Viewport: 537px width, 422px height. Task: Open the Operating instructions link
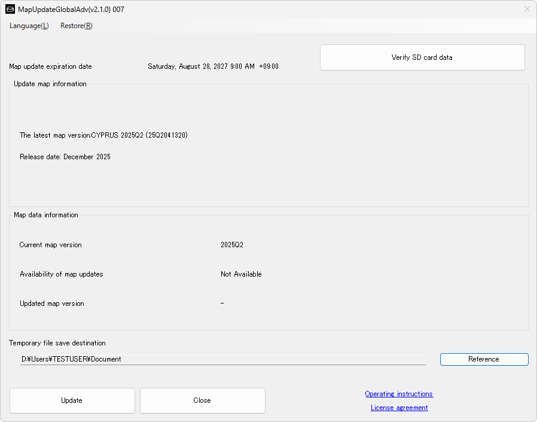399,394
